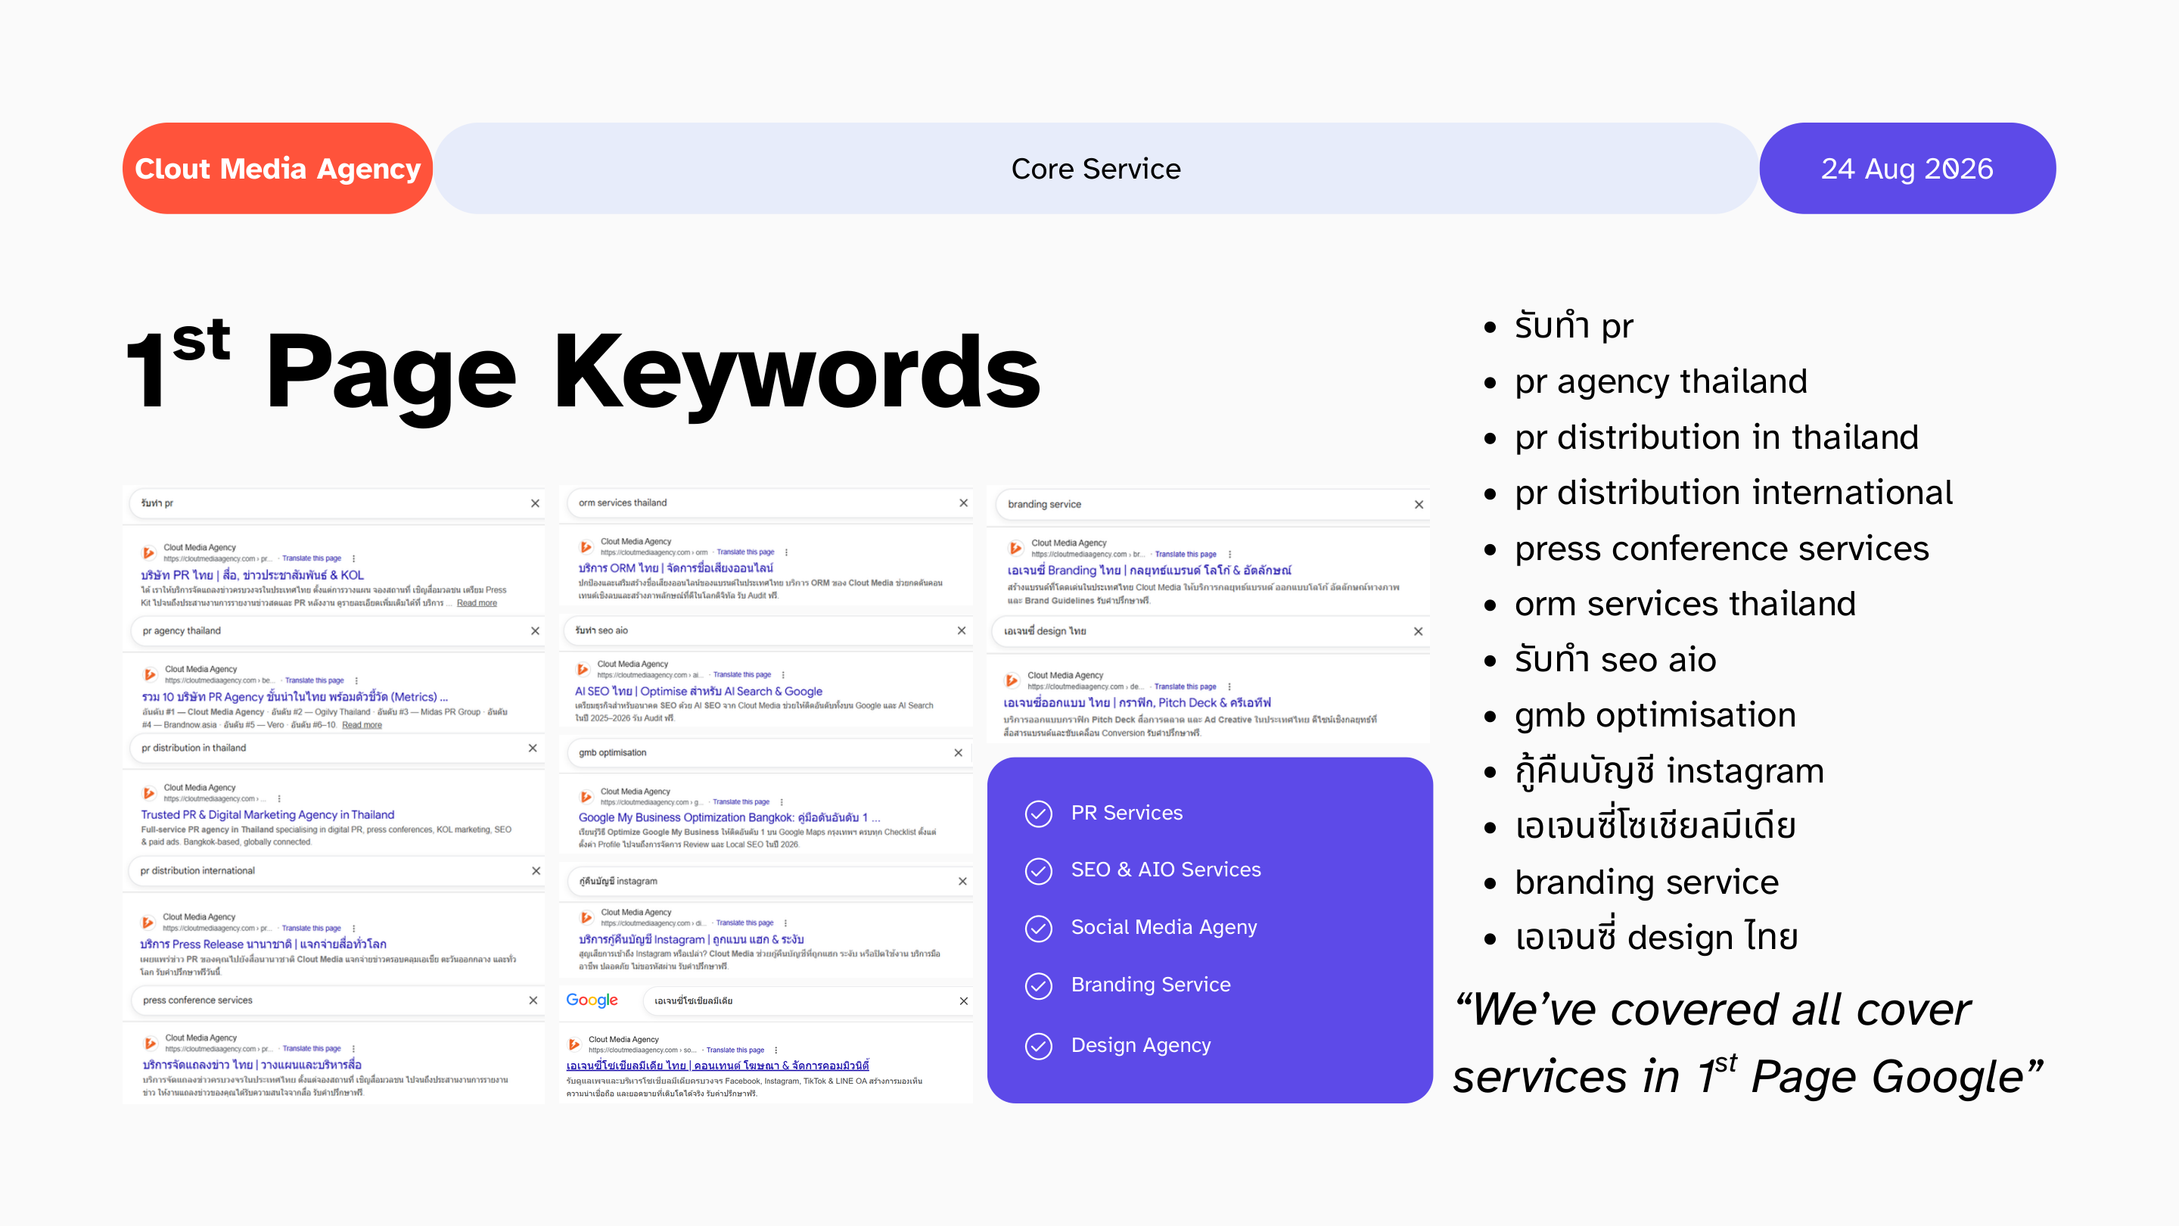
Task: Open three-dot menu of 'รวม 10 บริษัท PR Agency' result
Action: tap(356, 680)
